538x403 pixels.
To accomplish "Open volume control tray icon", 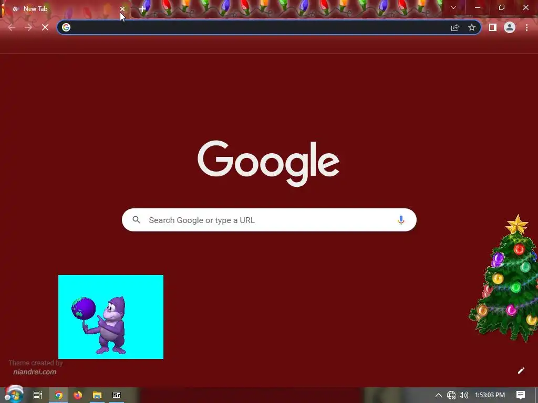I will pos(464,395).
